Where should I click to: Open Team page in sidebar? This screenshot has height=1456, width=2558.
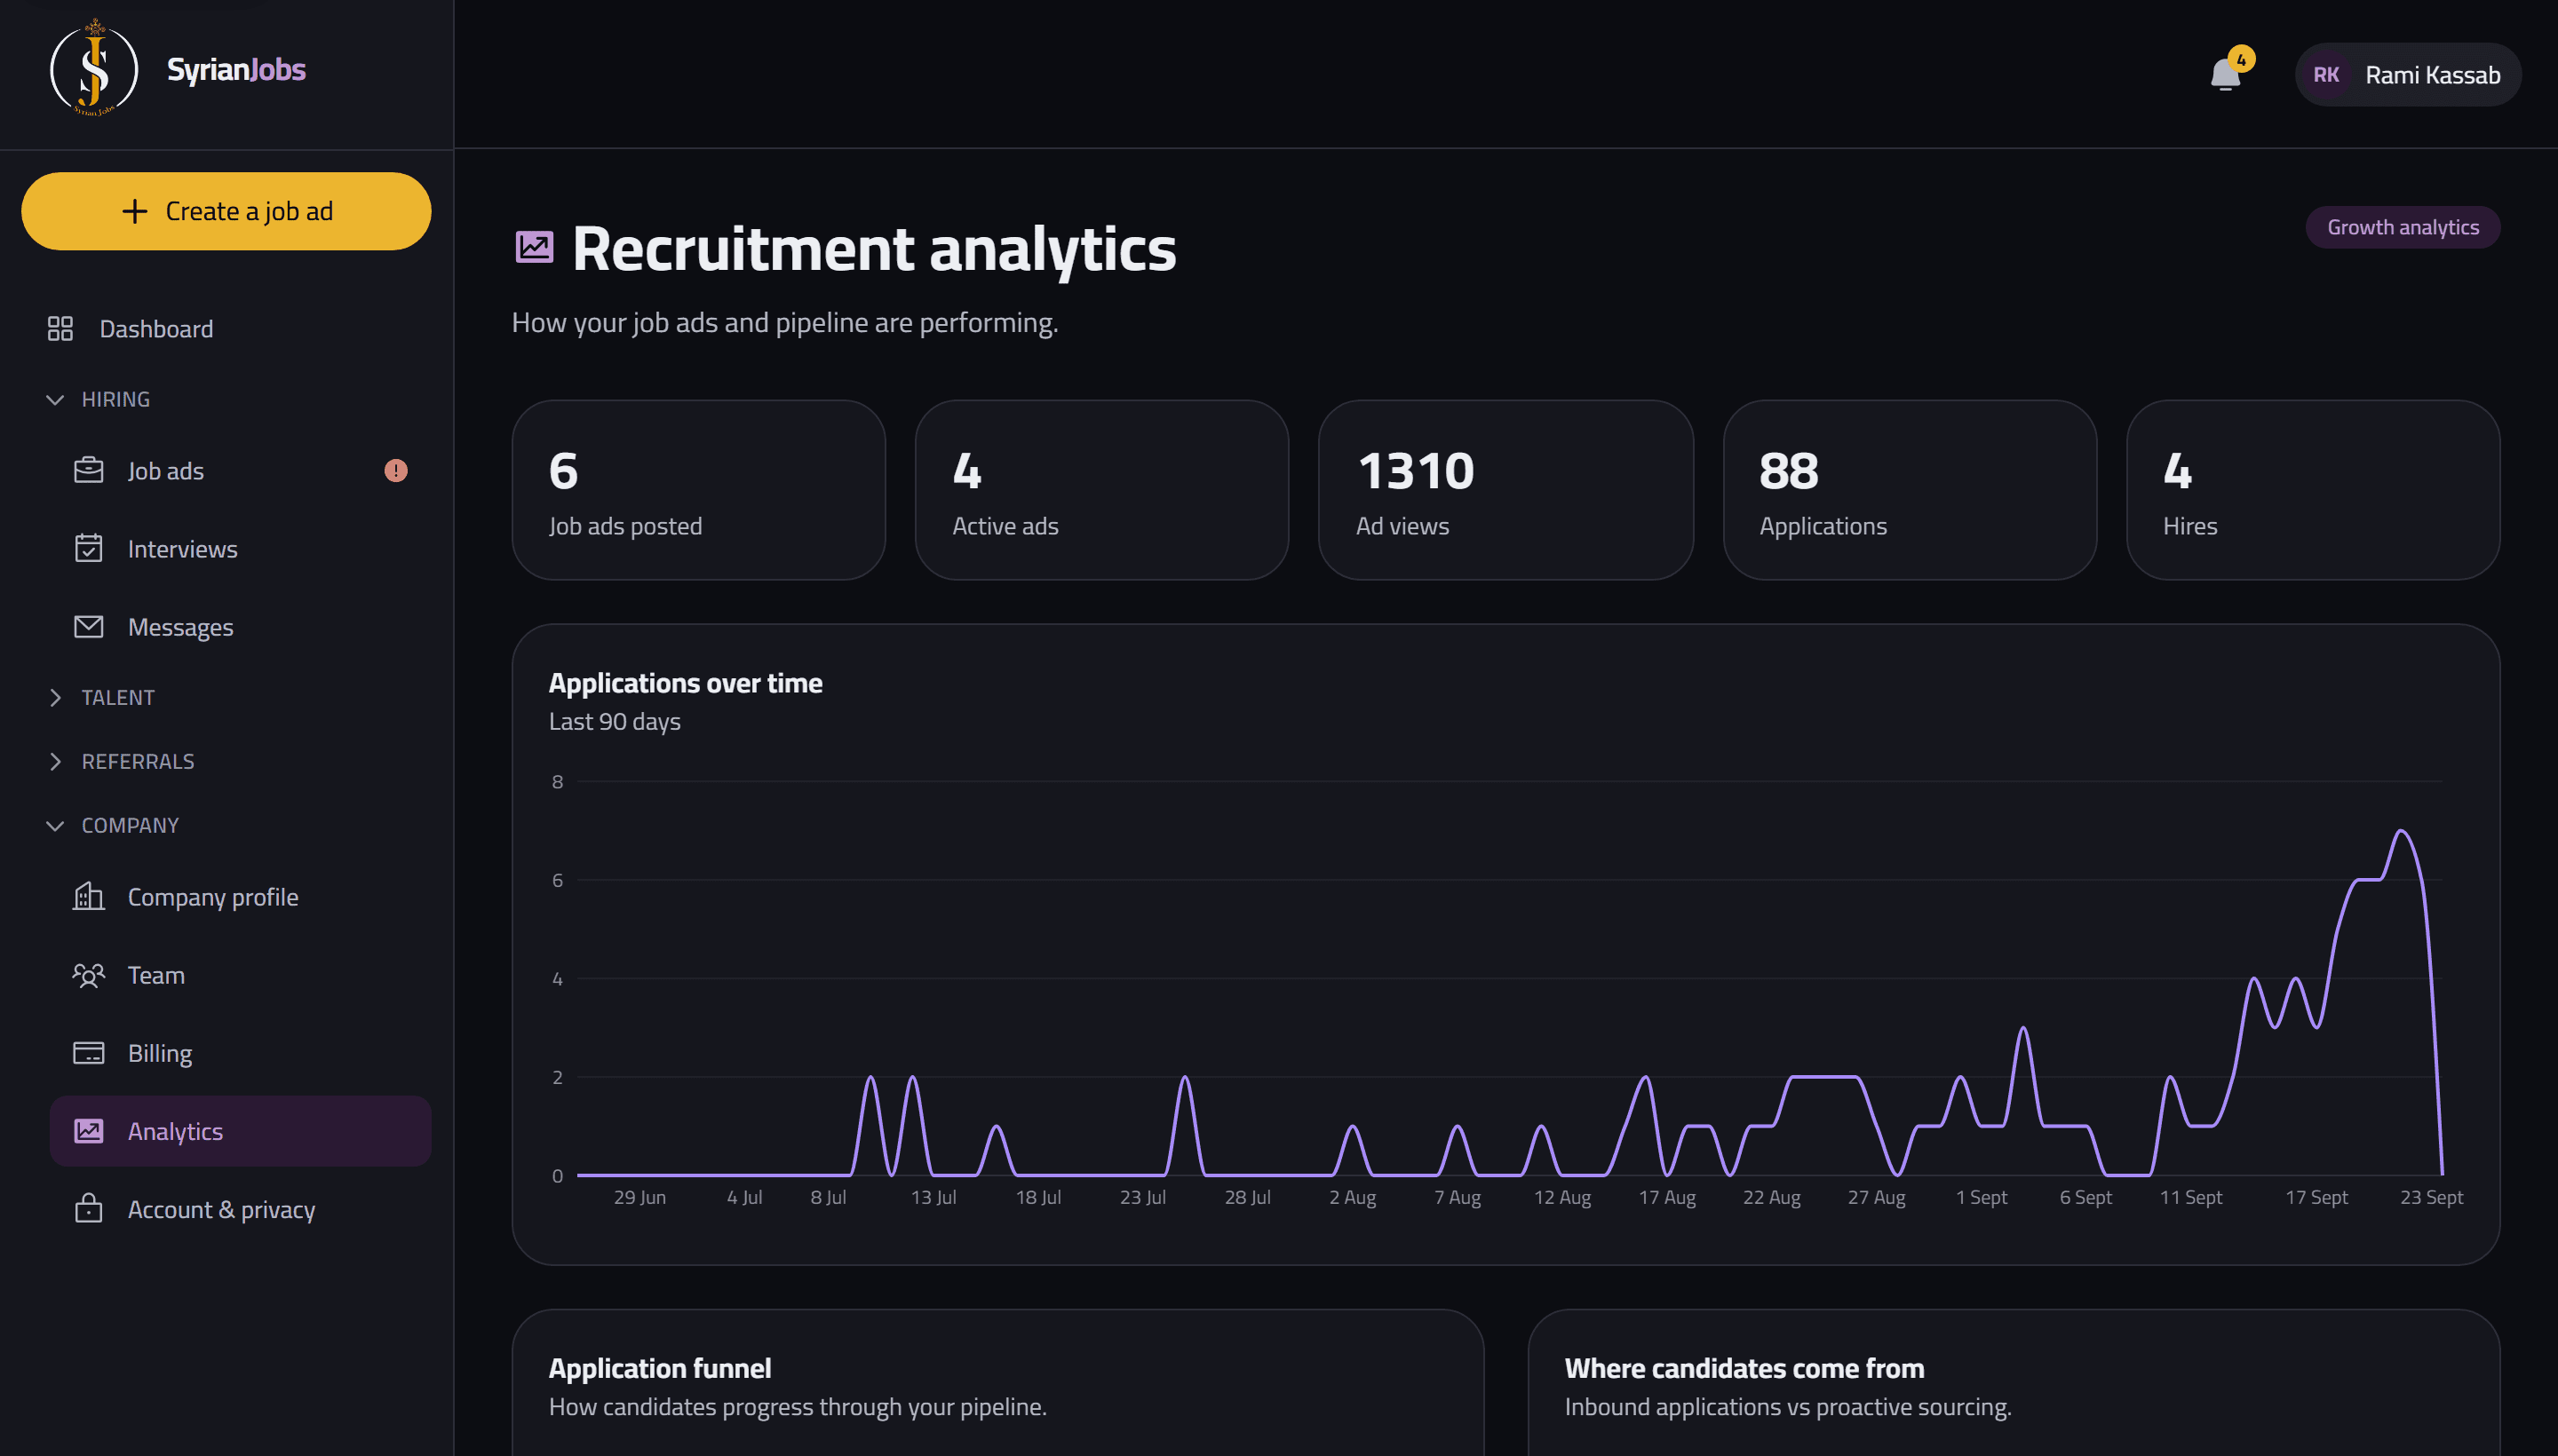(240, 975)
